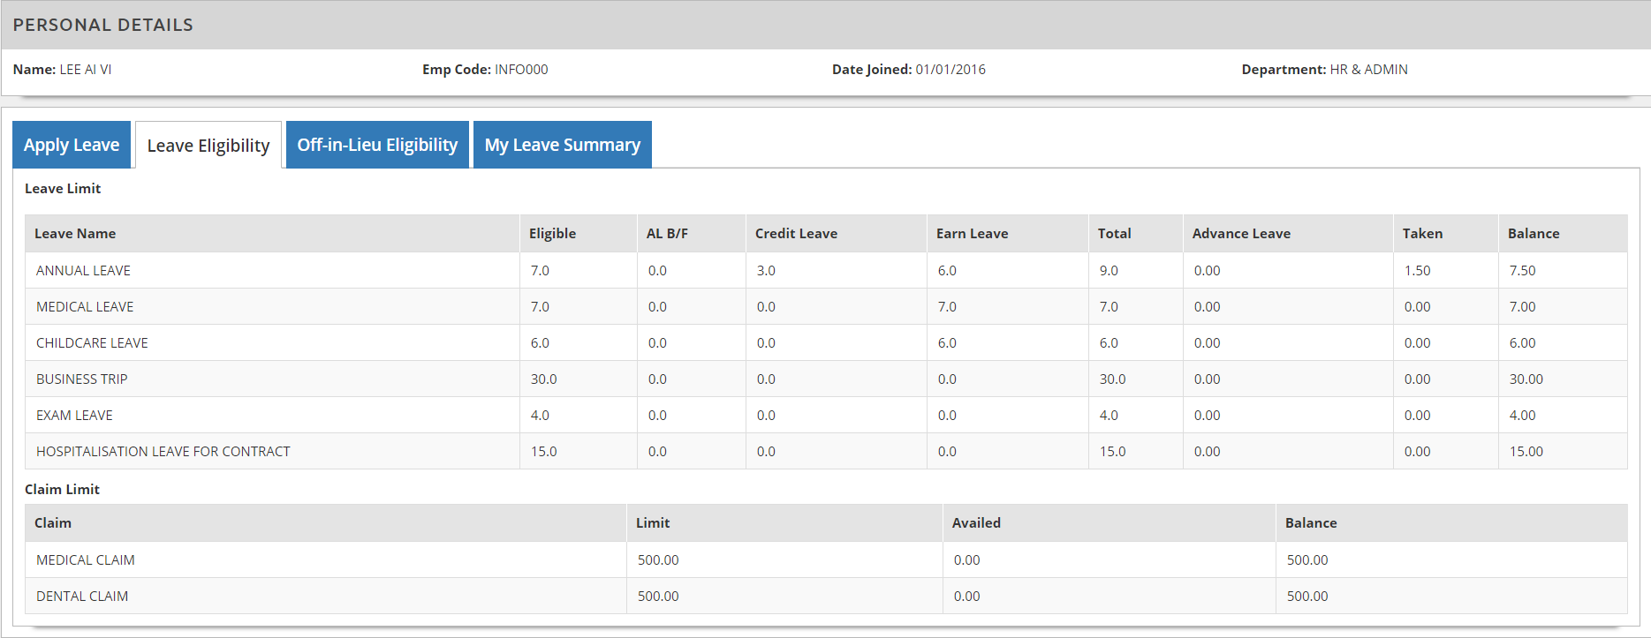Click Annual Leave balance 7.50
This screenshot has width=1651, height=638.
click(1523, 271)
